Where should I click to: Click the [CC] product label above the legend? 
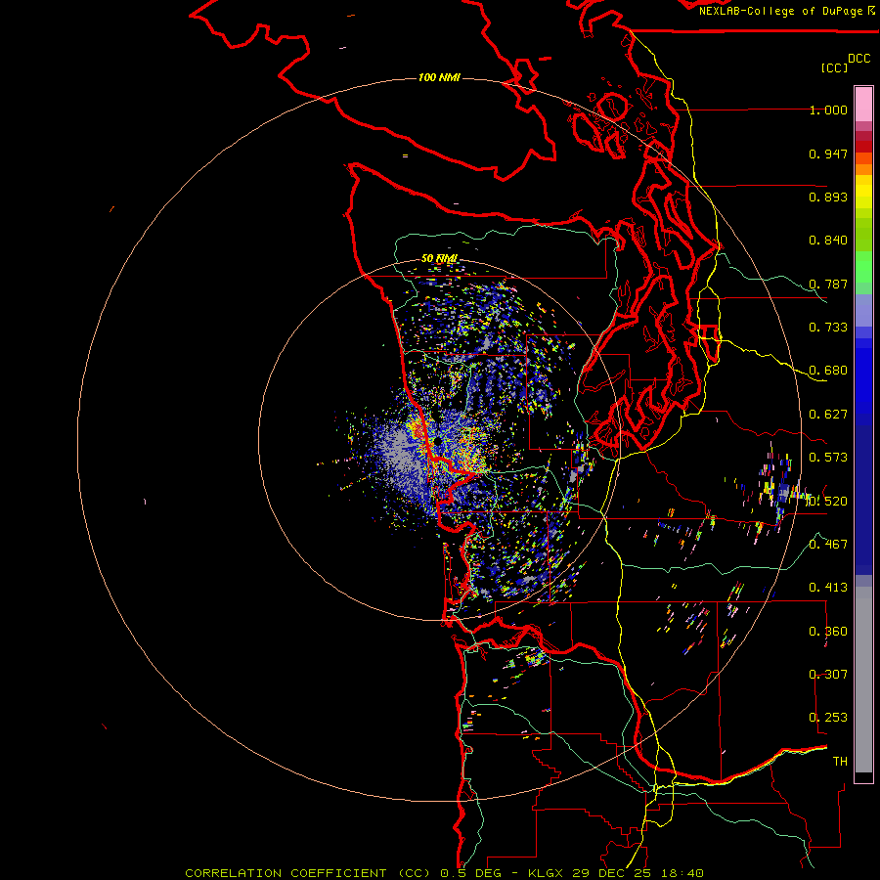click(834, 67)
